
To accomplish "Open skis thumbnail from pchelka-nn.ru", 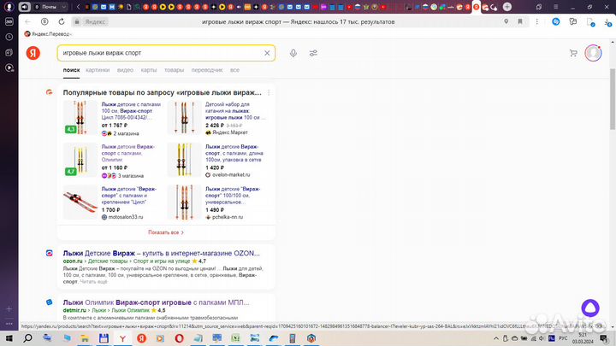I will (x=184, y=202).
